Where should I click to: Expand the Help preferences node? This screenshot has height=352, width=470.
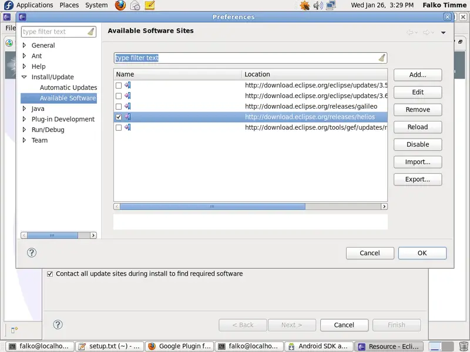24,66
